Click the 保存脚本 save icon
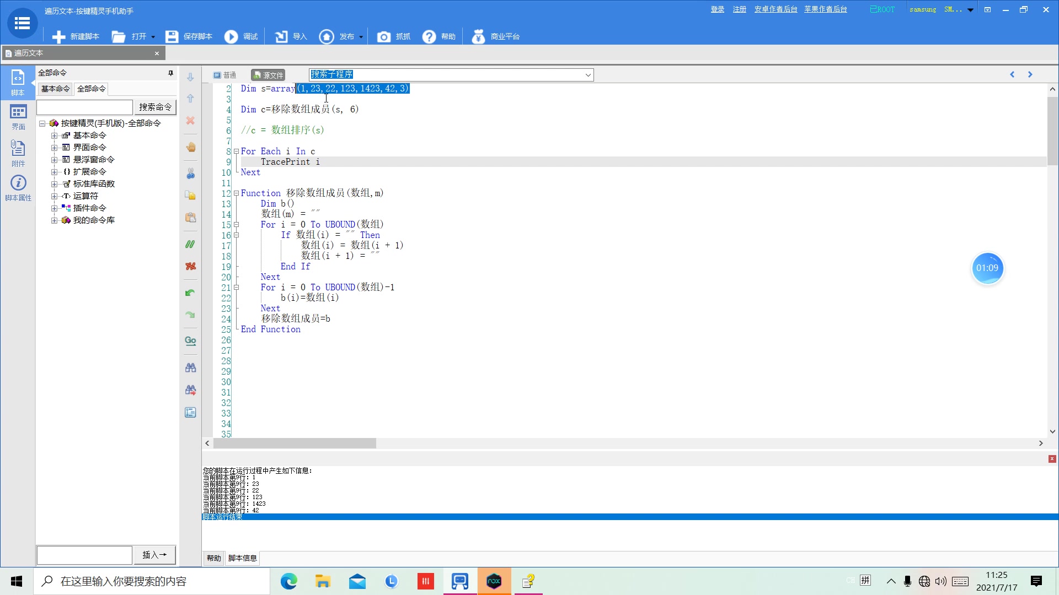1059x595 pixels. pyautogui.click(x=172, y=36)
